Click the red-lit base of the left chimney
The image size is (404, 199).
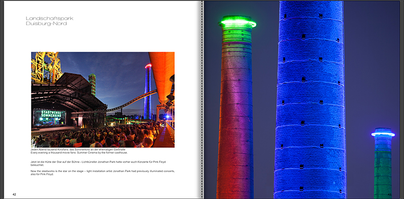234,171
